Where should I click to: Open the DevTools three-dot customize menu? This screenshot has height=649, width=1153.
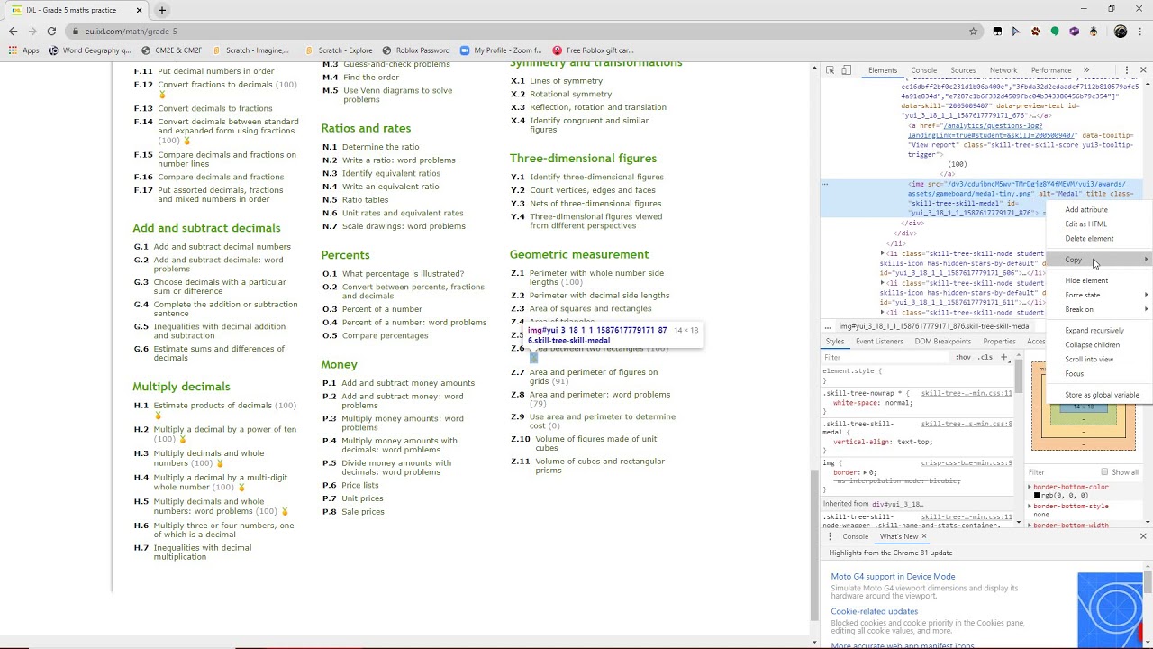coord(1126,70)
